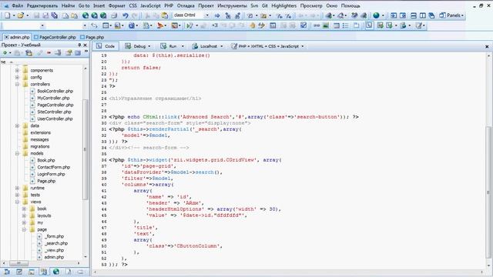Open the Panels dropdown
The width and height of the screenshot is (493, 277).
coord(451,15)
